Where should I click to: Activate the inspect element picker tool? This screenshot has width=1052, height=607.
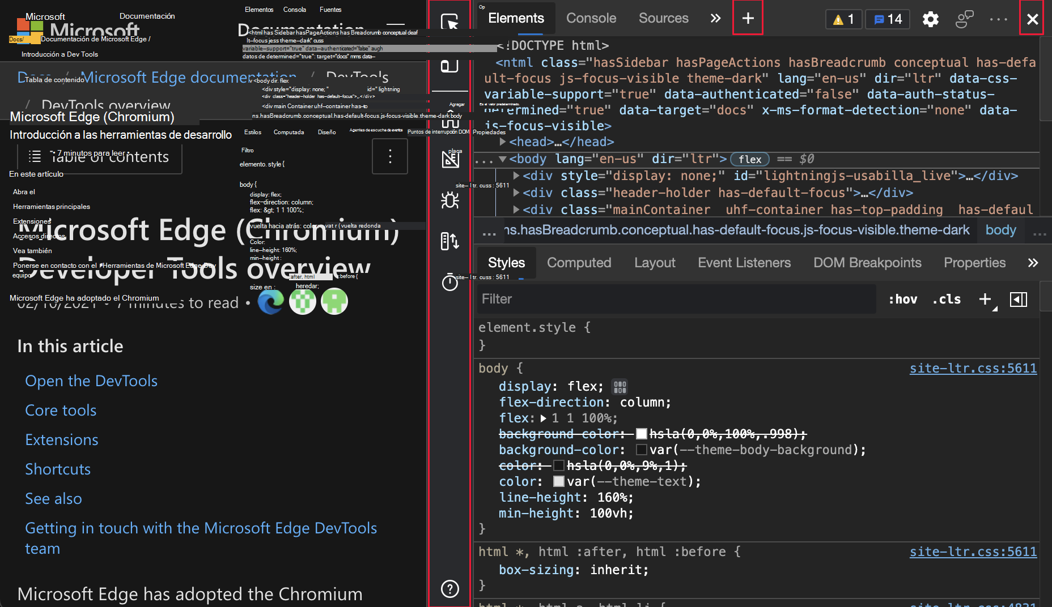click(449, 22)
